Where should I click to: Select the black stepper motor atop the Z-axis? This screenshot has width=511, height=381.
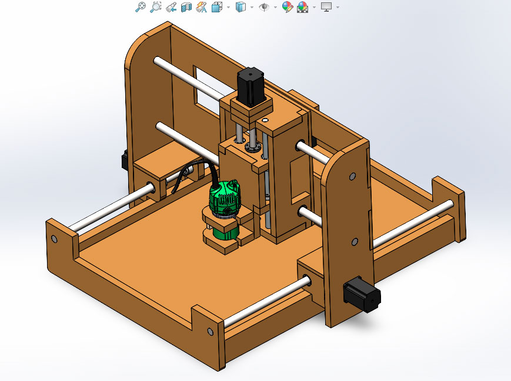click(251, 86)
